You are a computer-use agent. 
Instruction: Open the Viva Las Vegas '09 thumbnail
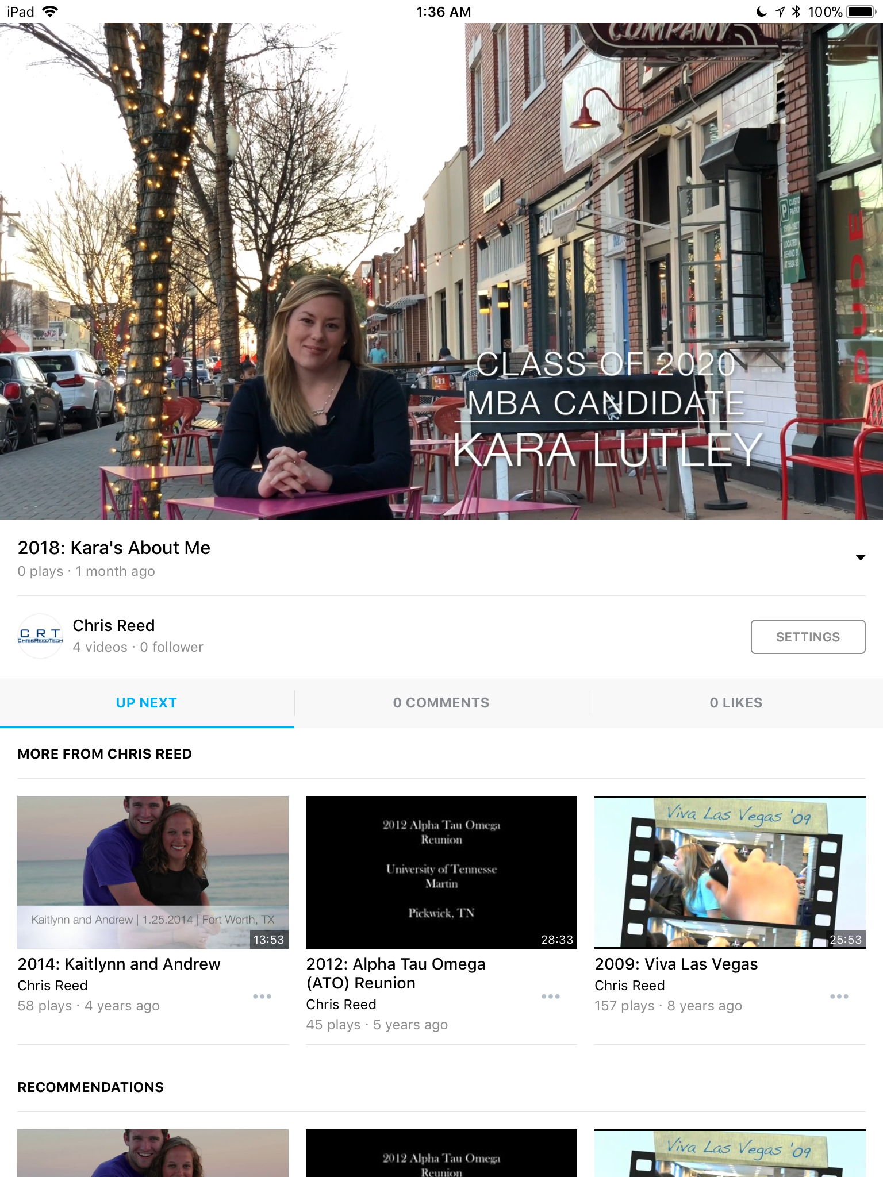pos(730,872)
